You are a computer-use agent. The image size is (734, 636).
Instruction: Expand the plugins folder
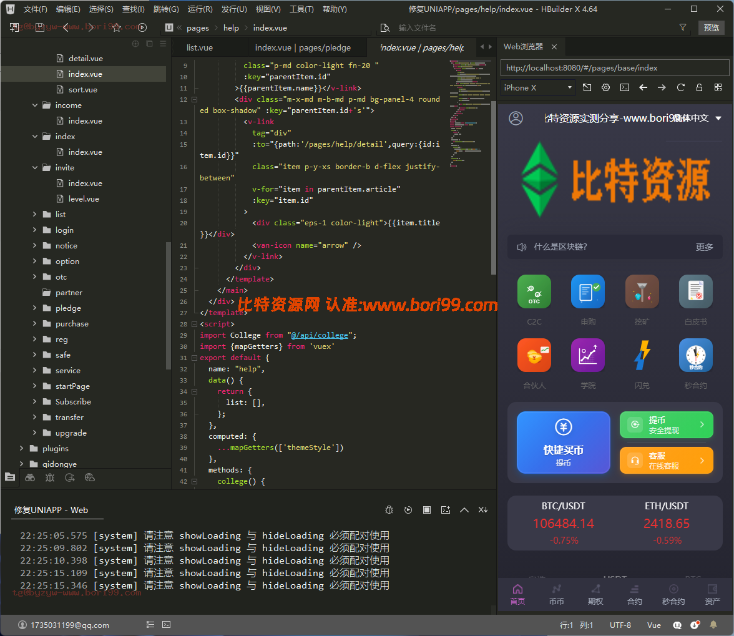pos(21,448)
